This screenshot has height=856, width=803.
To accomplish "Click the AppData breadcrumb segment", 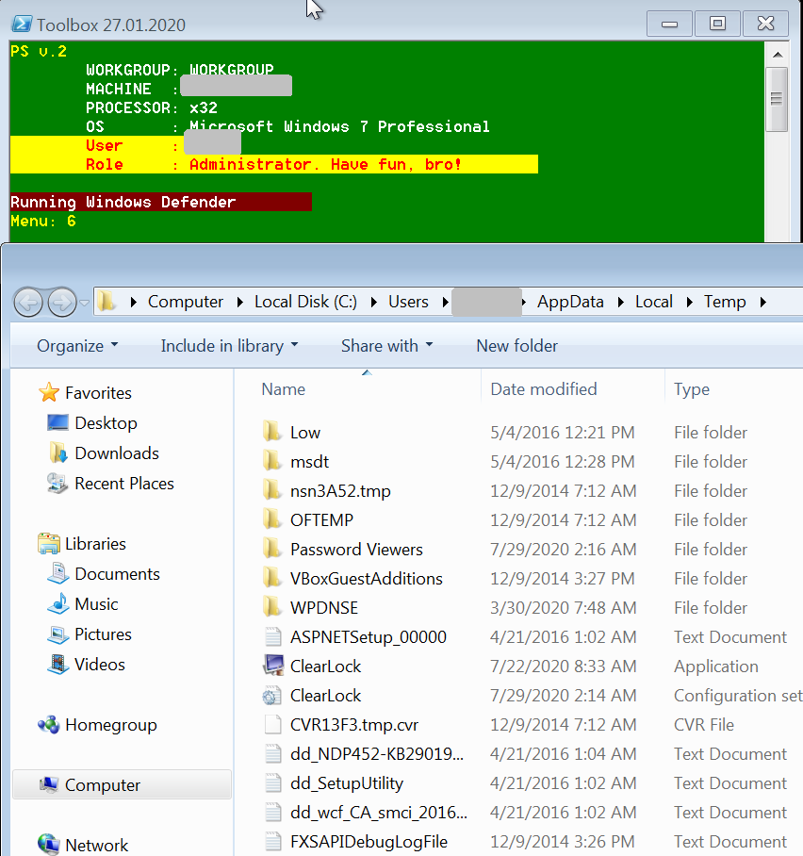I will 570,302.
